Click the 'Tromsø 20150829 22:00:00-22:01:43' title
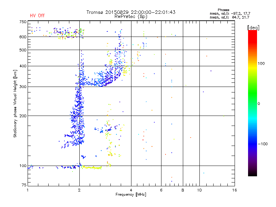Screen dimensions: 276x207 [131, 12]
